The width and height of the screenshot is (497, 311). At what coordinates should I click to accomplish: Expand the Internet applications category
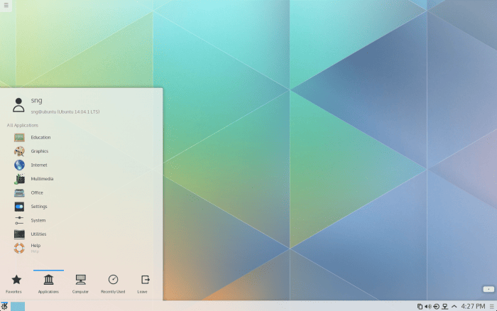39,165
